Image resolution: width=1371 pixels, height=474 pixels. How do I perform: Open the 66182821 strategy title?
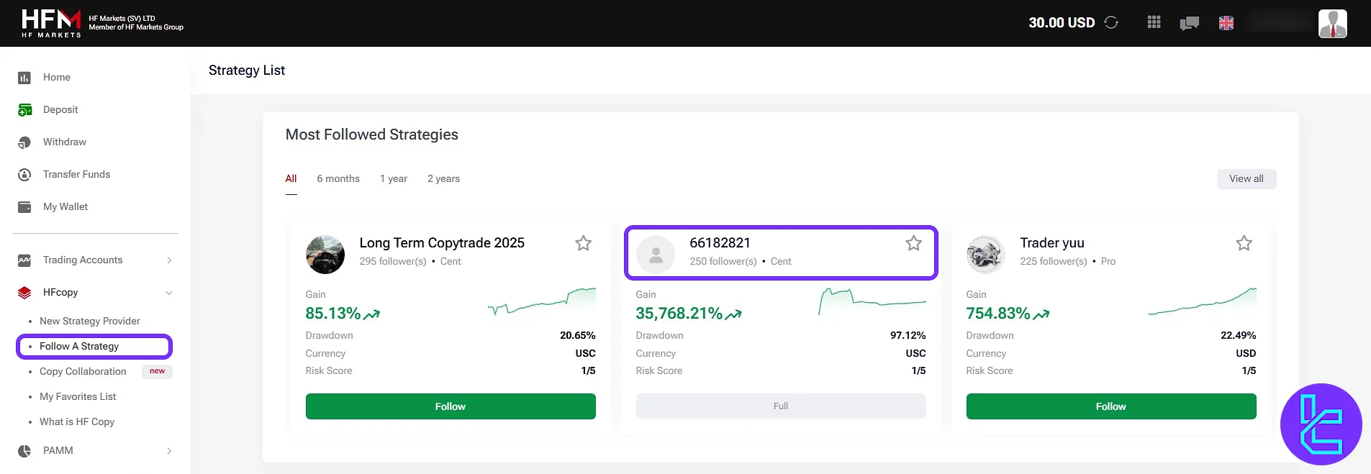720,243
